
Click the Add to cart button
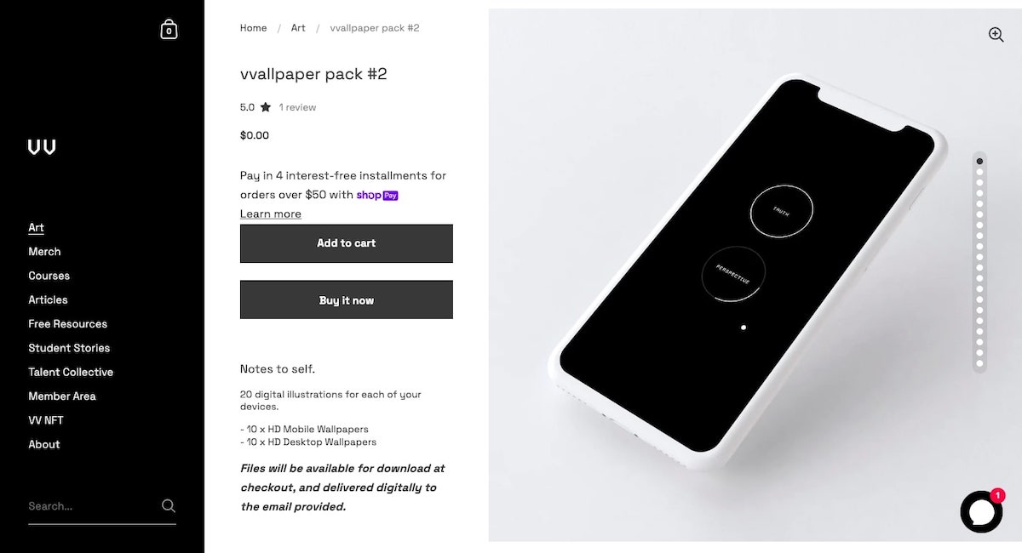pos(347,243)
